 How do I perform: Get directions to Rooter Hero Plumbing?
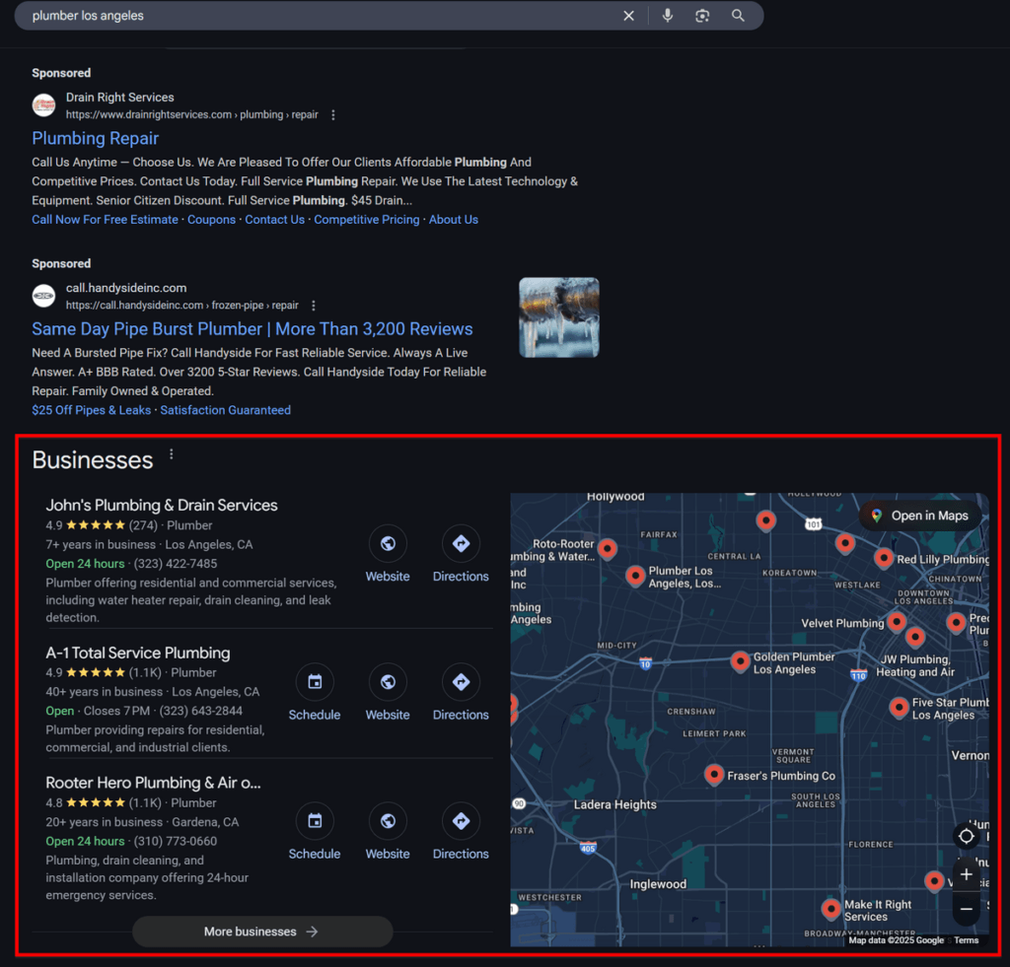click(461, 832)
